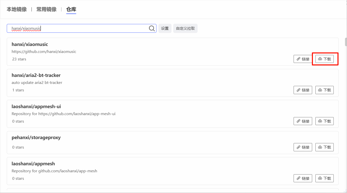Select the laoshanxi/appmesh-ui result title
The image size is (347, 193).
[36, 107]
